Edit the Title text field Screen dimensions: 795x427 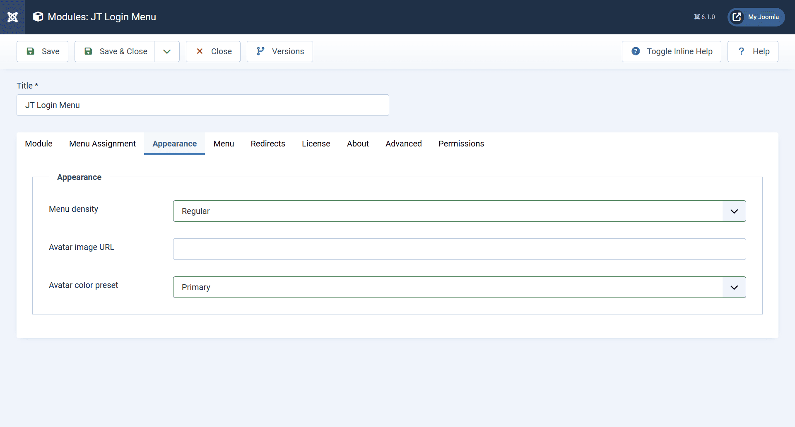click(x=203, y=105)
